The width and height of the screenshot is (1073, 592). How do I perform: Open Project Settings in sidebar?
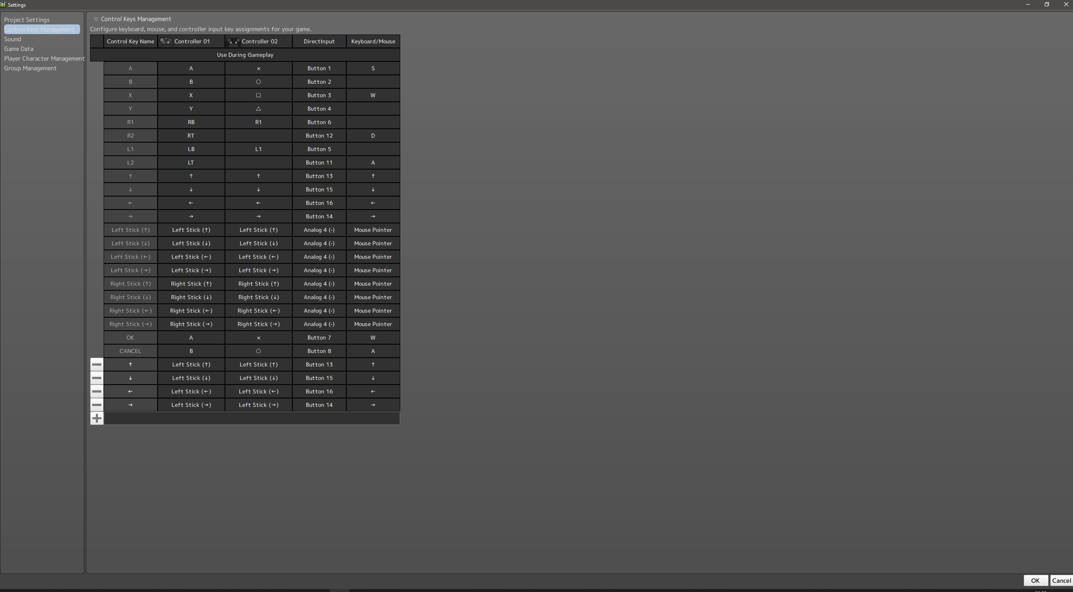click(27, 20)
